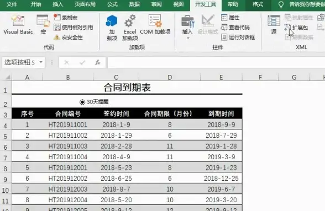This screenshot has width=325, height=211.
Task: Open Excel 加载项 manager
Action: click(130, 28)
